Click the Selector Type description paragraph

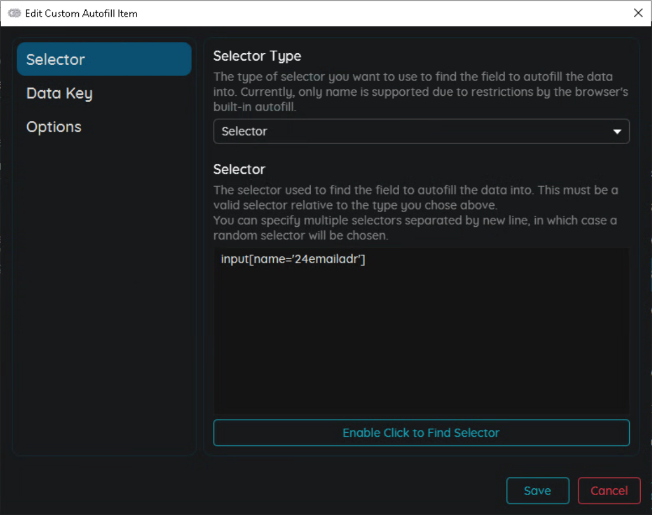pyautogui.click(x=420, y=91)
